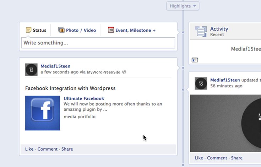Share the '56 minutes ago' post
This screenshot has width=261, height=167.
237,158
